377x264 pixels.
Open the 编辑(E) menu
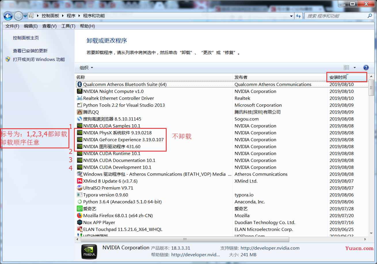point(31,26)
